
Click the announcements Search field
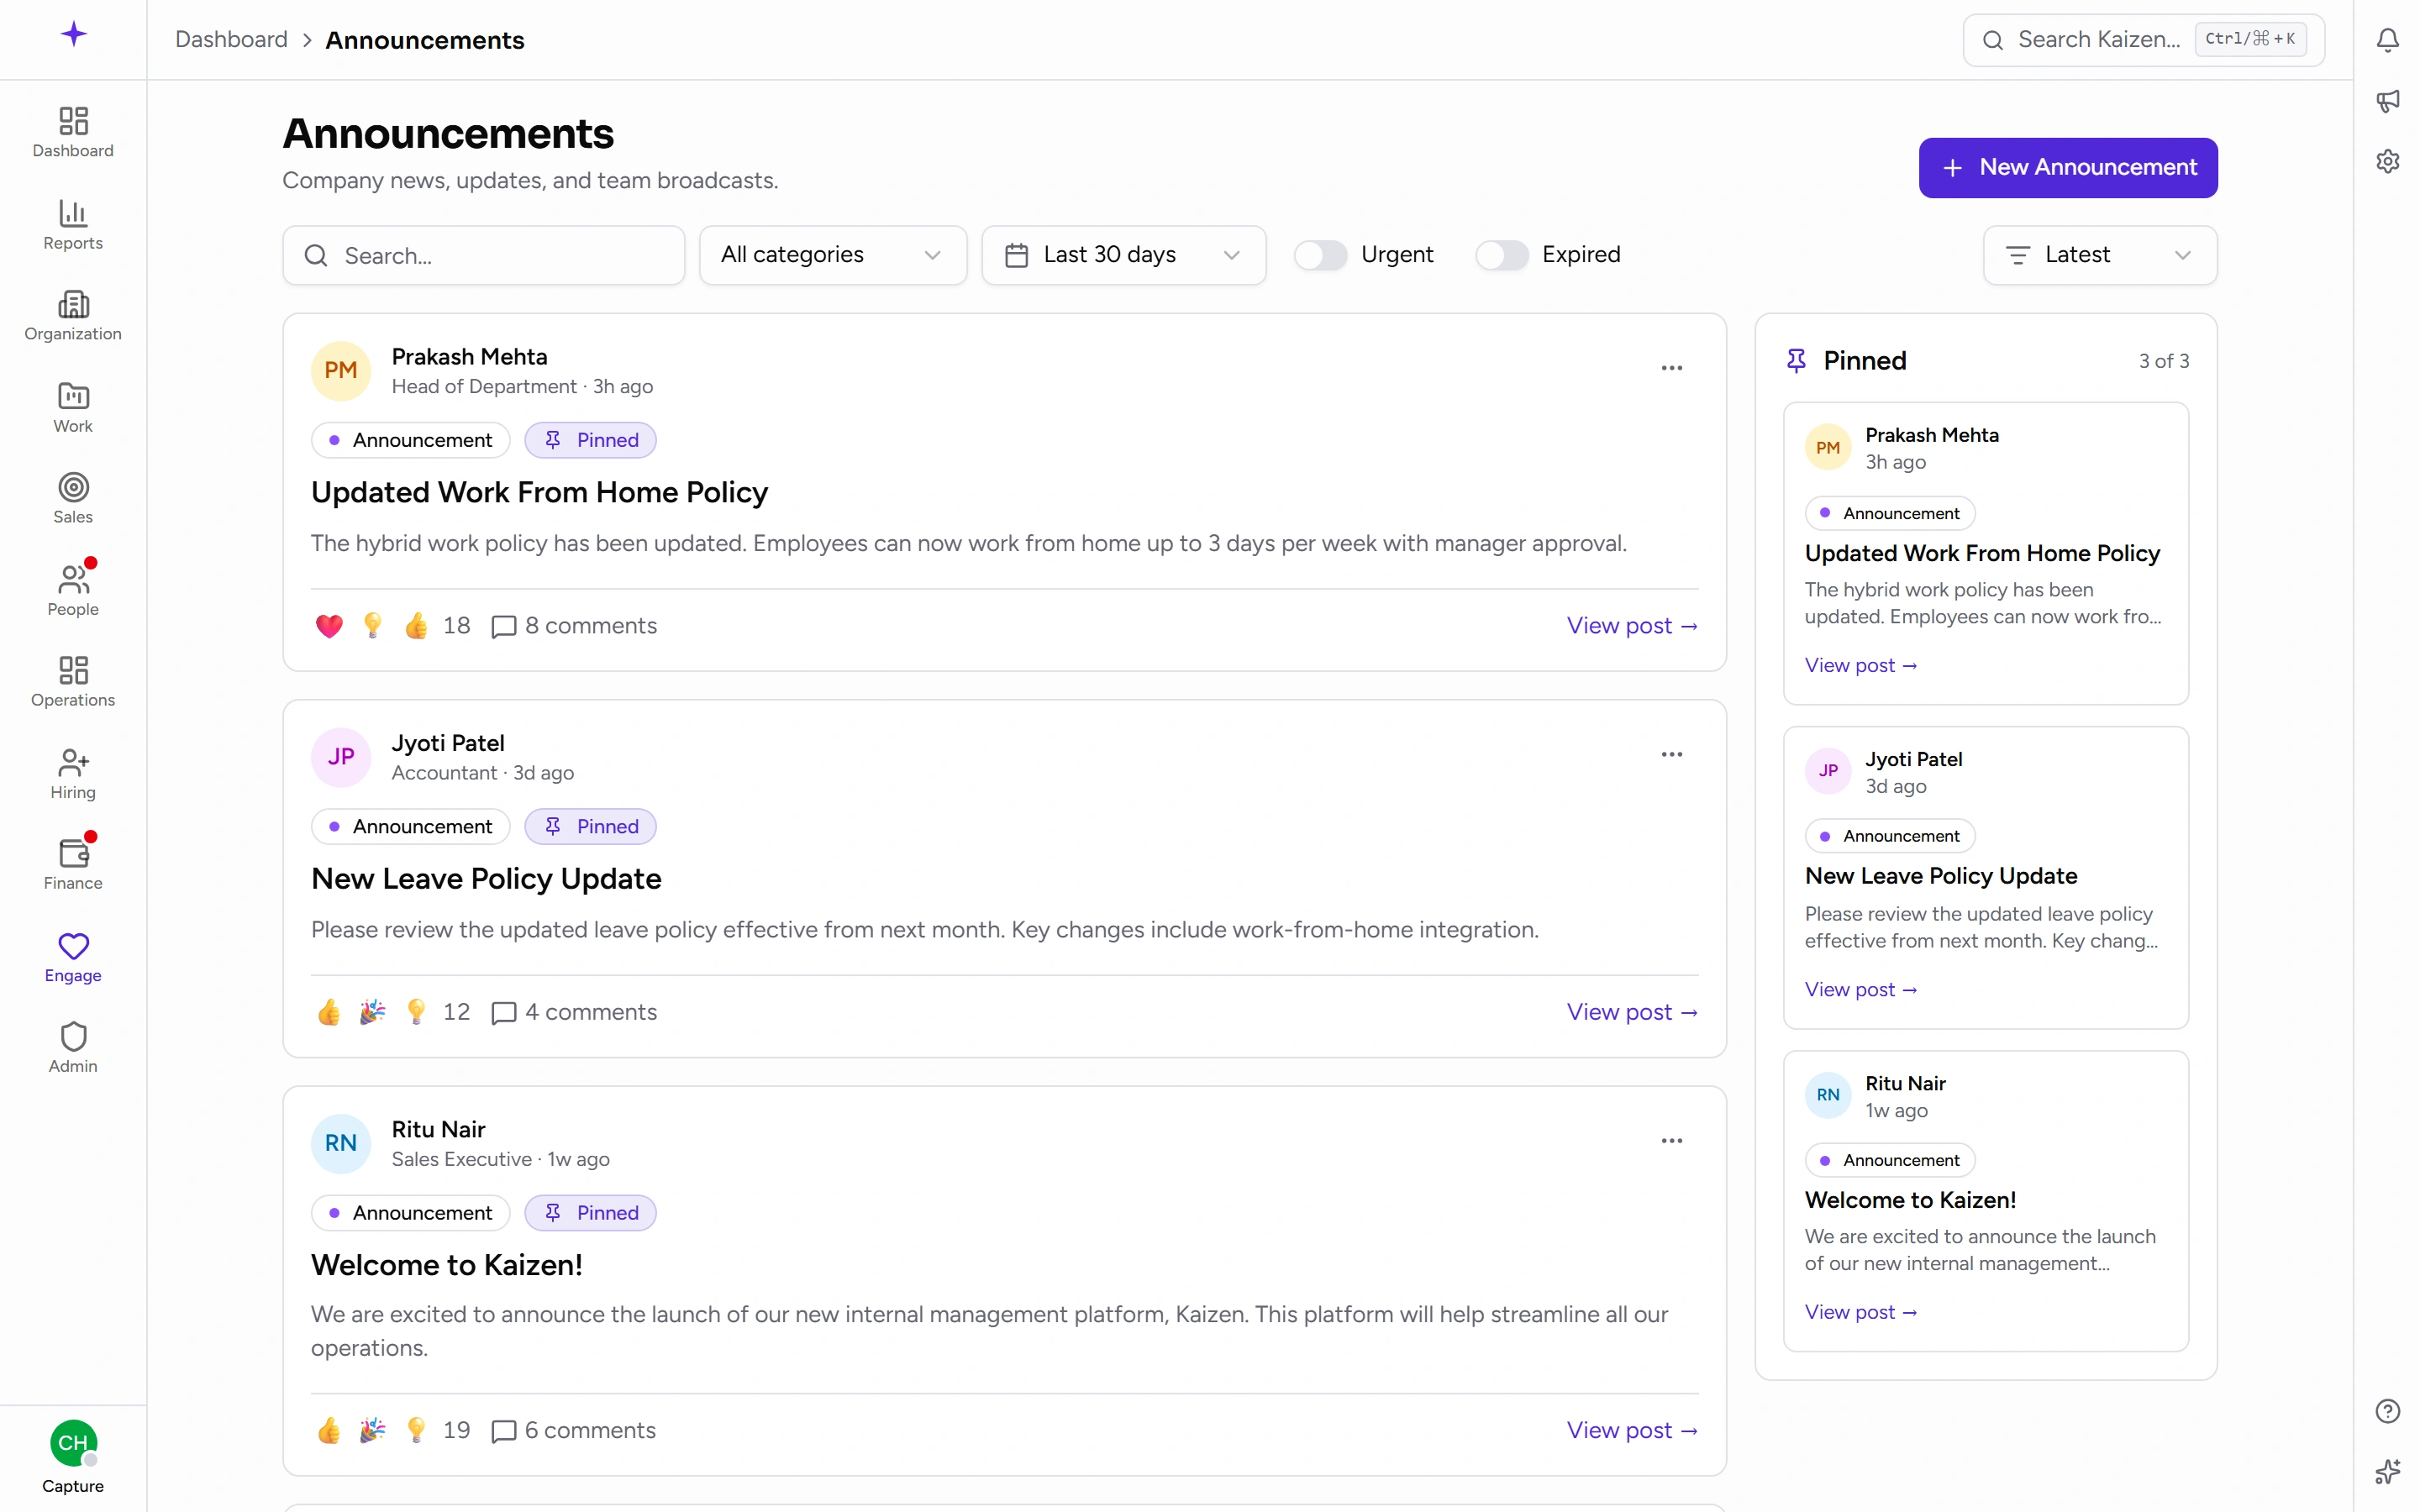tap(484, 255)
